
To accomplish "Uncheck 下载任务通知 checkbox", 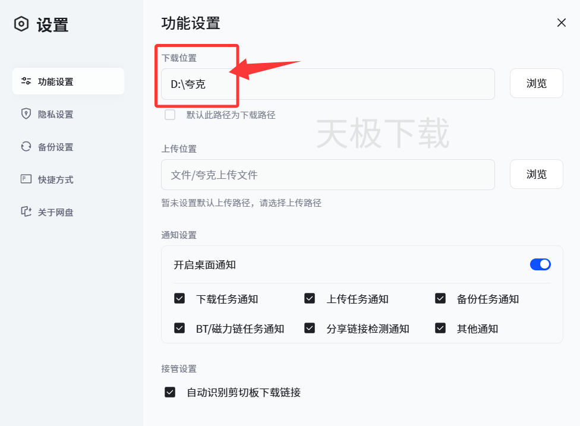I will (x=179, y=298).
